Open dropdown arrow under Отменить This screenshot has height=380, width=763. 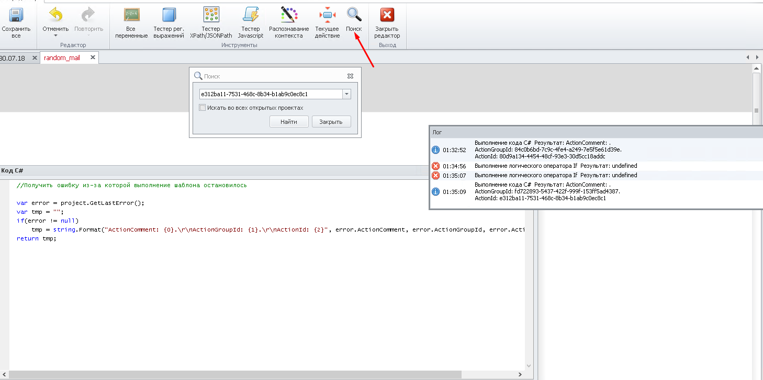(x=55, y=36)
